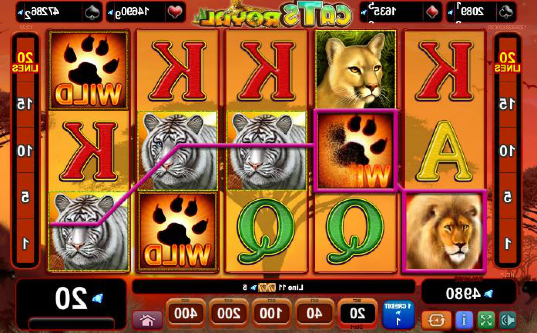
Task: Choose the 40 bet button
Action: (314, 313)
